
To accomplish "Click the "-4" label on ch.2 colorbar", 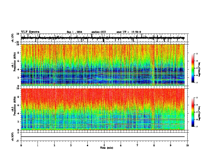I will pyautogui.click(x=196, y=105).
